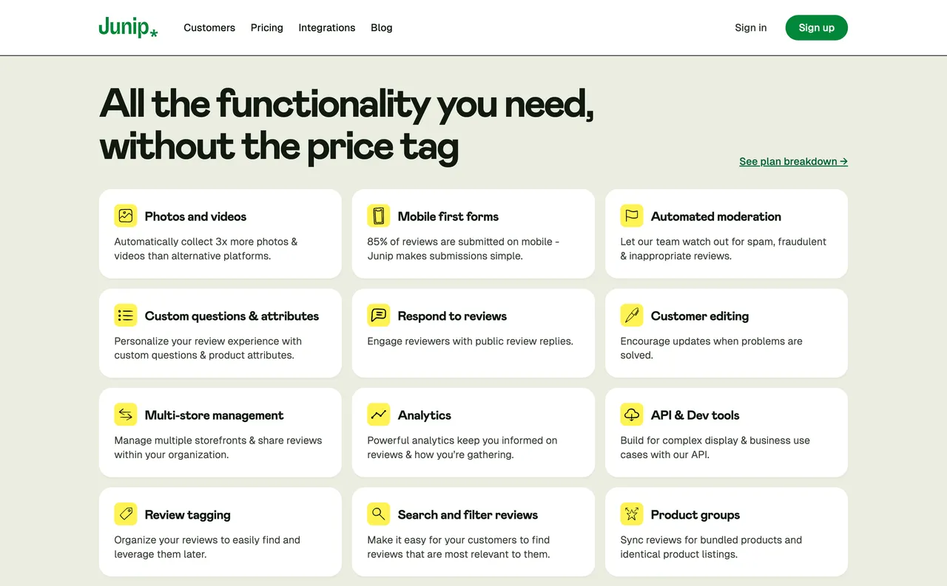Click the Respond to reviews chat icon

coord(379,316)
